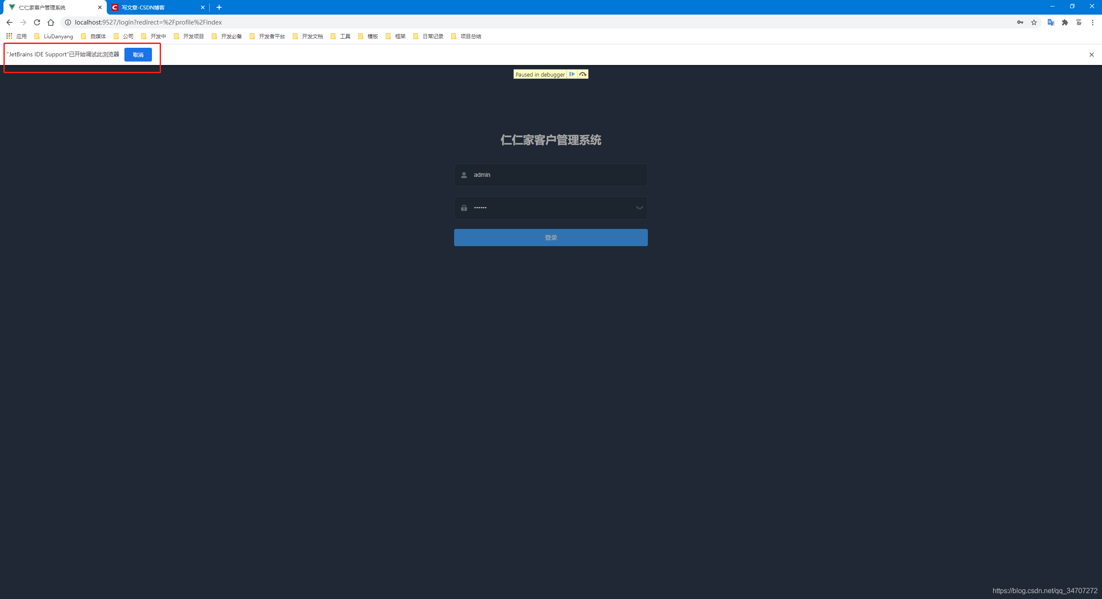Open Chrome's three-dot menu
Screen dimensions: 1102x599
pos(1093,22)
